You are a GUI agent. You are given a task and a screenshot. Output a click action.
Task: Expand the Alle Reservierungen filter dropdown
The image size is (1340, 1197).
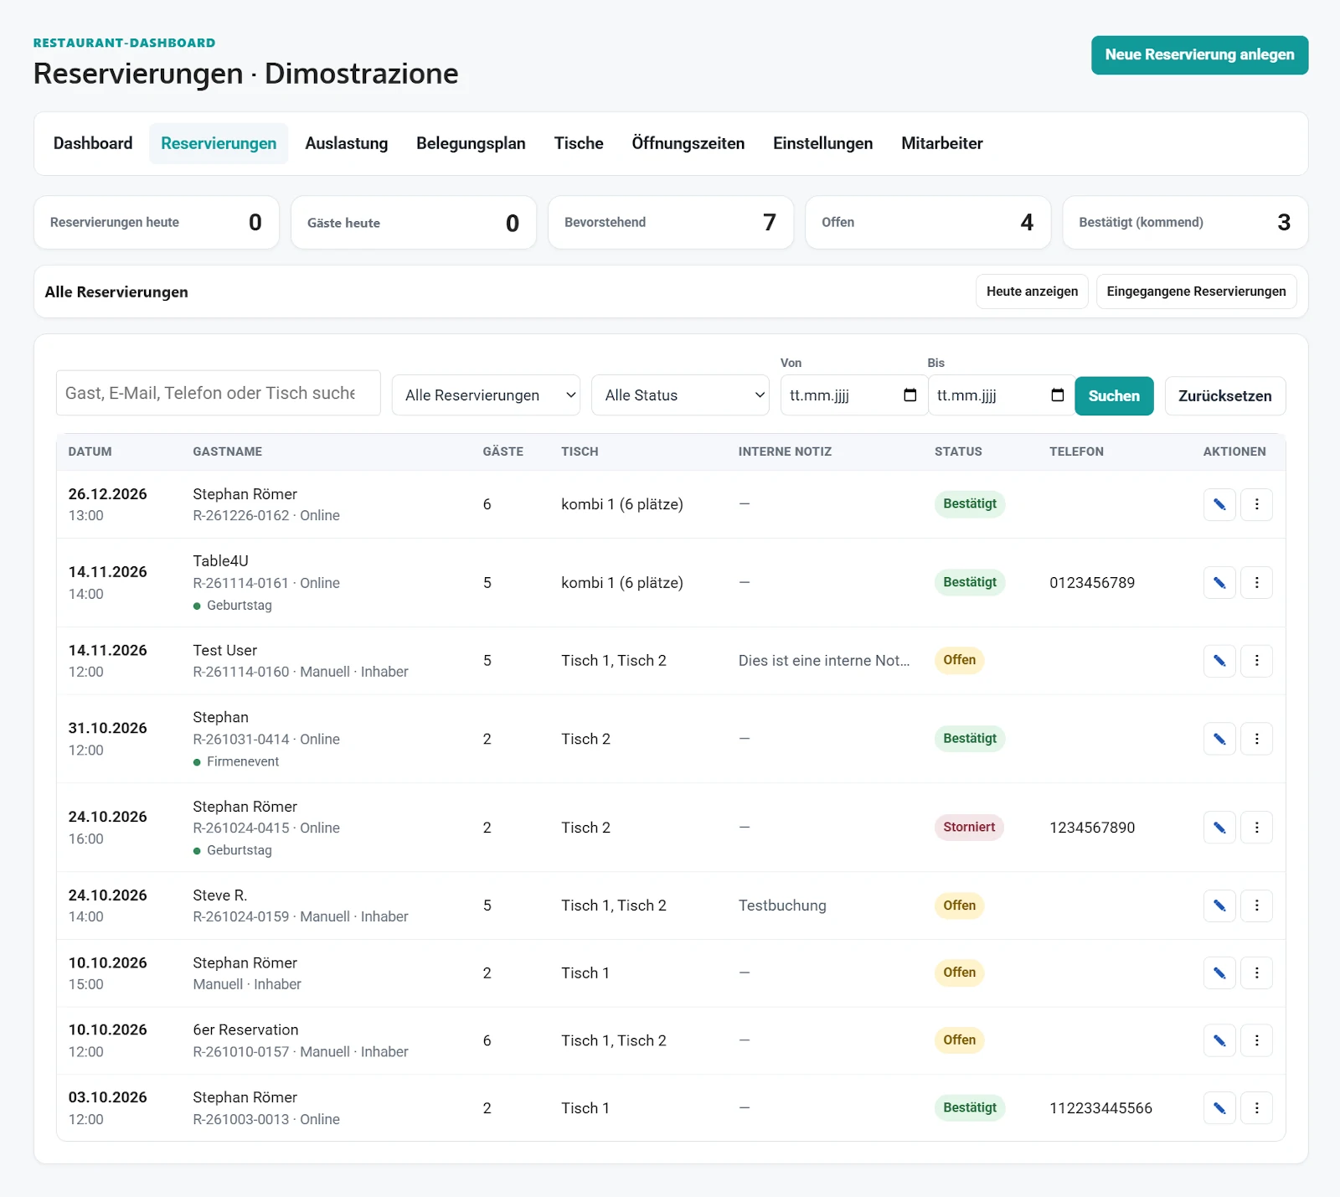click(486, 395)
